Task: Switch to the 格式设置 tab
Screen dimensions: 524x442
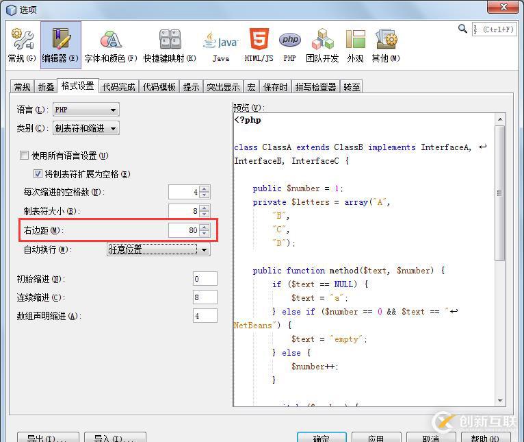Action: (78, 86)
